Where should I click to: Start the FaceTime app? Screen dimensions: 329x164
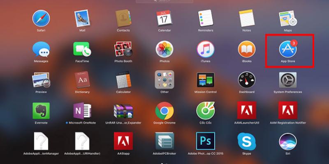click(x=82, y=49)
